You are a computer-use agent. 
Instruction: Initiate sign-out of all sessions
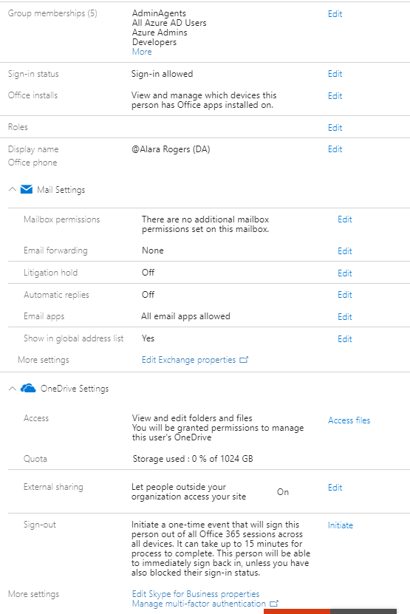click(x=341, y=525)
